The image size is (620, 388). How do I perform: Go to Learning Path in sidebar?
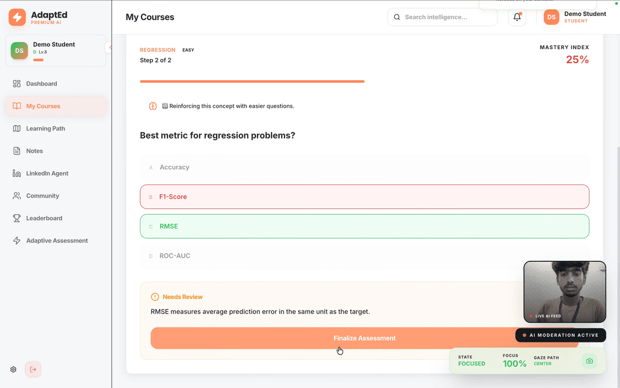coord(45,129)
